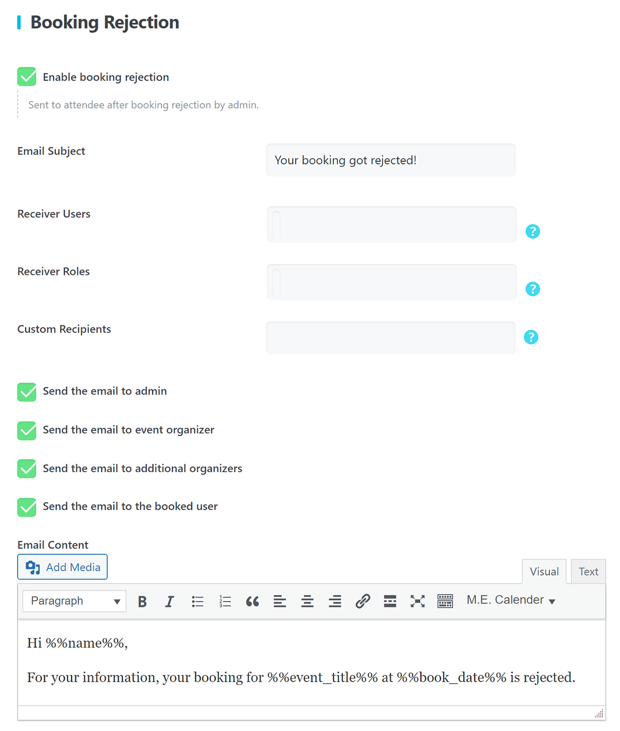Apply blockquote formatting
620x731 pixels.
tap(252, 601)
